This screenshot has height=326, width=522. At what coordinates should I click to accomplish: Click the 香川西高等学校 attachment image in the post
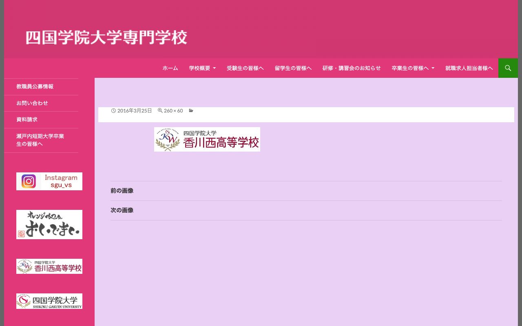coord(207,139)
